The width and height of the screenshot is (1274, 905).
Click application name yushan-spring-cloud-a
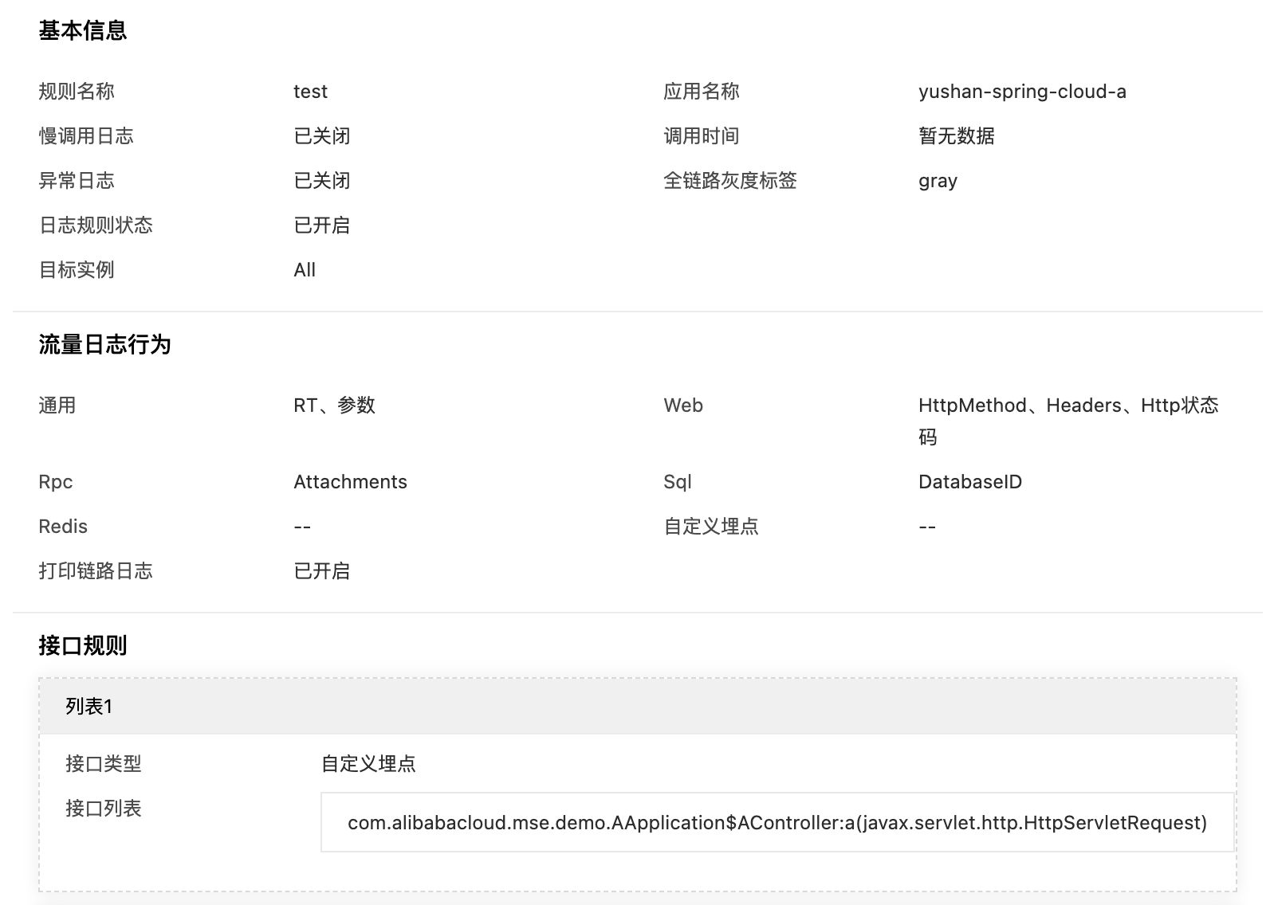coord(1022,92)
